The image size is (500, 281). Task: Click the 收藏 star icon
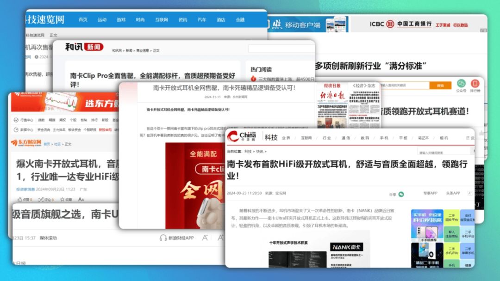(x=62, y=200)
